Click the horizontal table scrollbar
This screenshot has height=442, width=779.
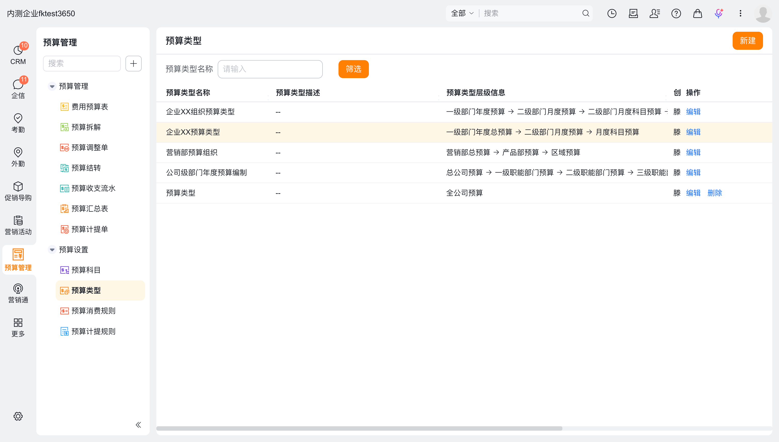point(359,428)
